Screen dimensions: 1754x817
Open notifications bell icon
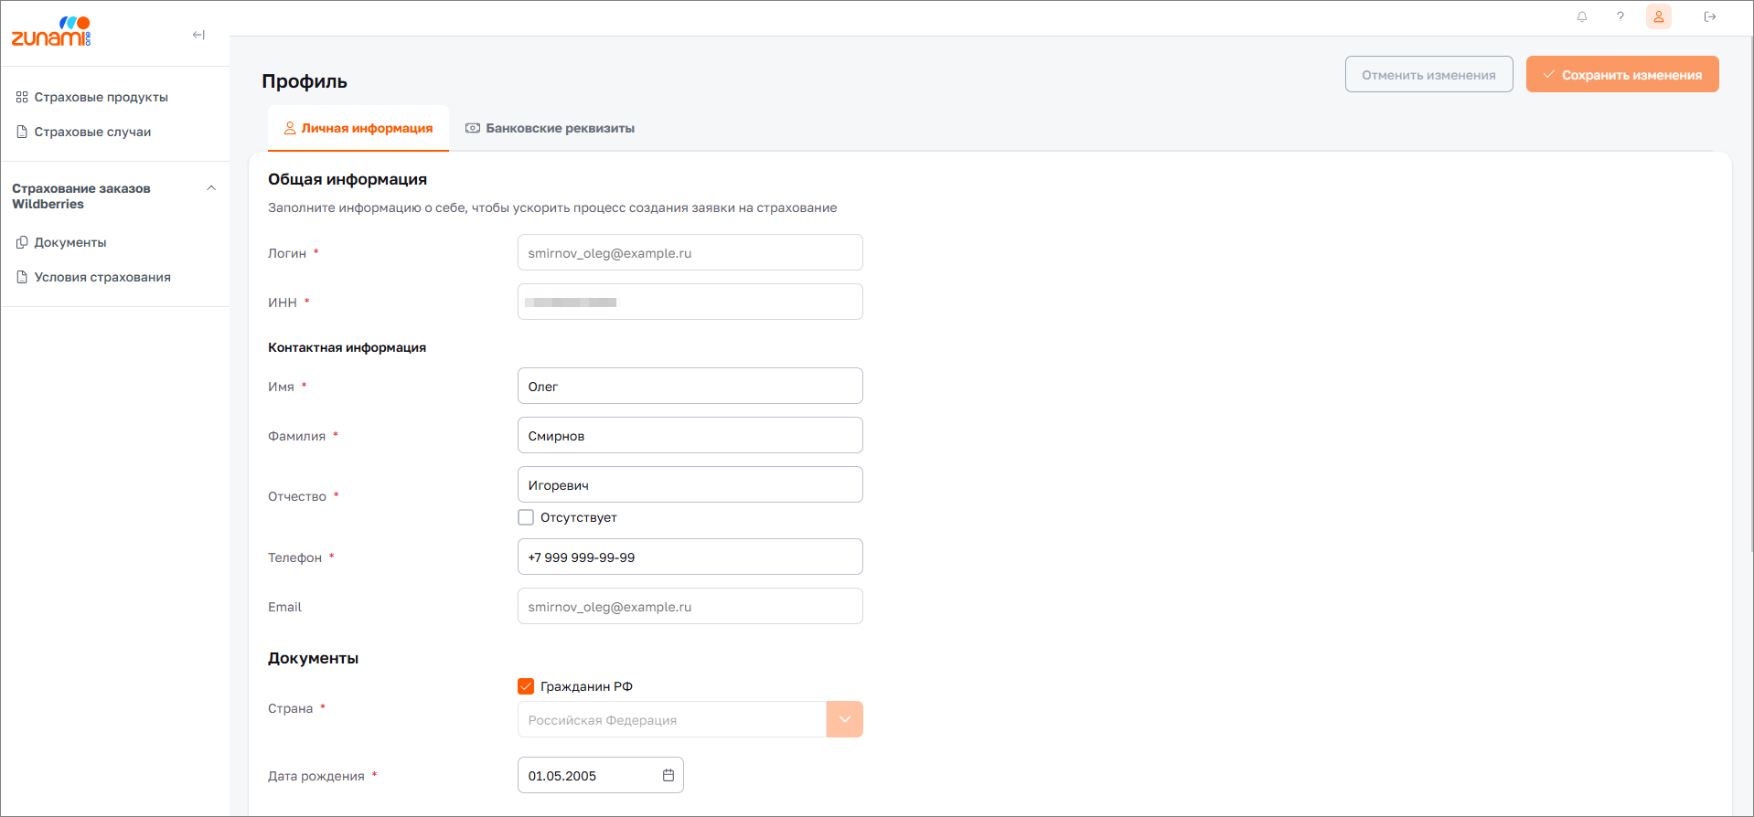point(1582,16)
